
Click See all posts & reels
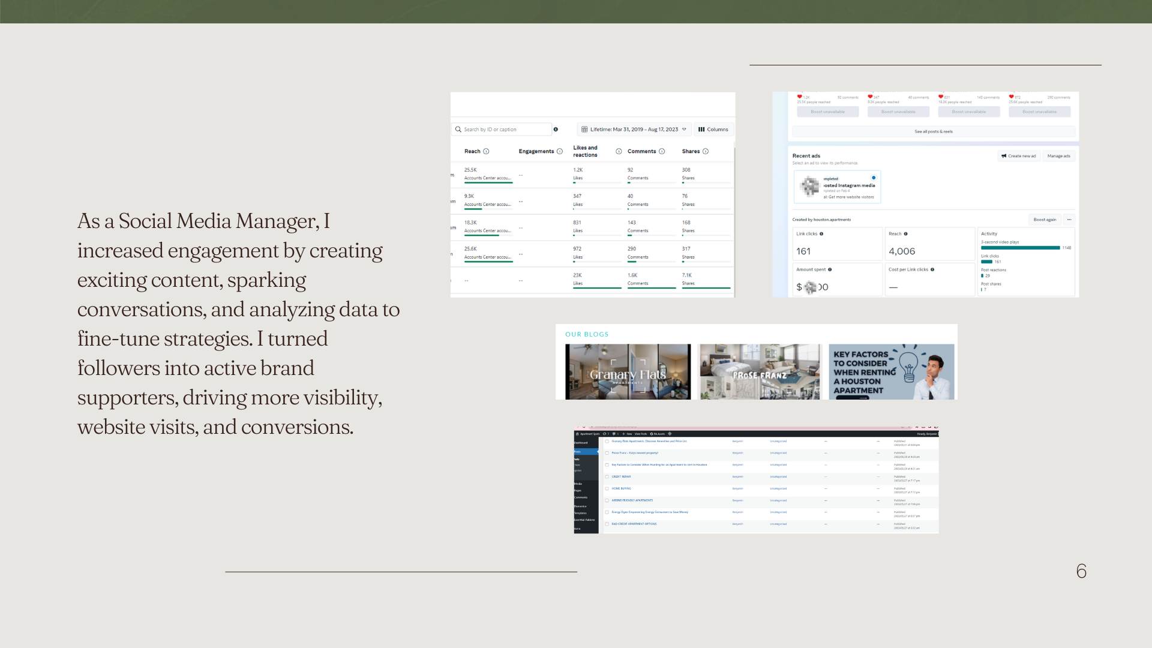[x=933, y=131]
